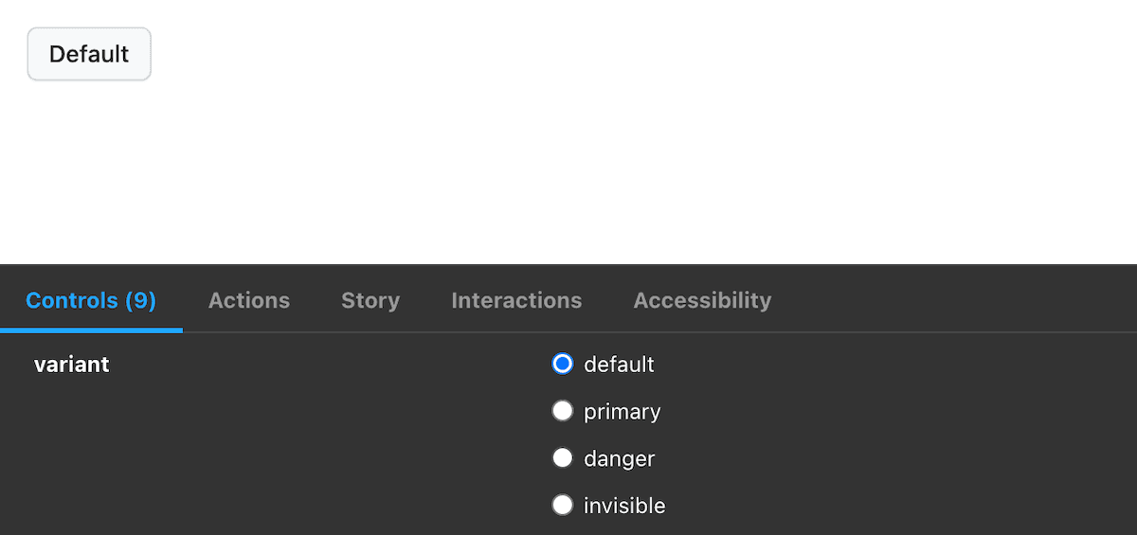Click the 'variant' control name
1137x535 pixels.
click(72, 365)
